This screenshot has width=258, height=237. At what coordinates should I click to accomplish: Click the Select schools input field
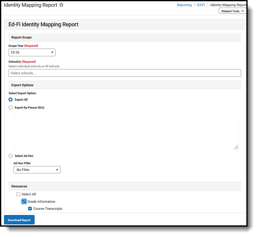click(125, 73)
